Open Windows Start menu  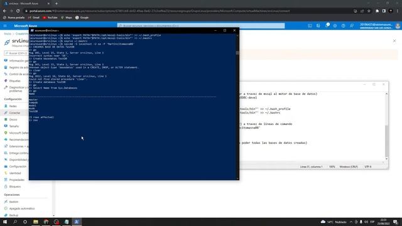(x=5, y=222)
